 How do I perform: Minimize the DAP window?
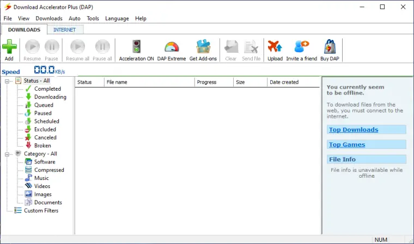(362, 7)
